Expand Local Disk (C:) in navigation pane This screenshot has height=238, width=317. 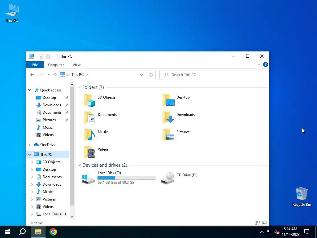point(32,214)
